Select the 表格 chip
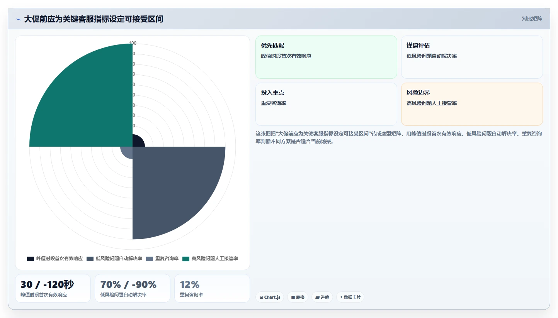558x318 pixels. point(298,297)
